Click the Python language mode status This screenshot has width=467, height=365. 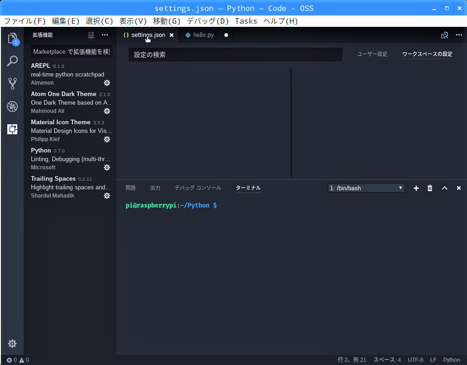[x=451, y=360]
